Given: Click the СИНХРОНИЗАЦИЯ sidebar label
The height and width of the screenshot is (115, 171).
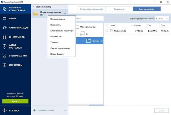Looking at the screenshot, I should 19,28.
